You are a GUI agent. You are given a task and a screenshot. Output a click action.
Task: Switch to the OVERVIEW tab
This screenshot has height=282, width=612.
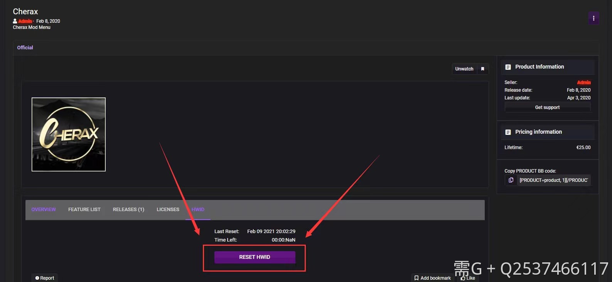coord(44,210)
